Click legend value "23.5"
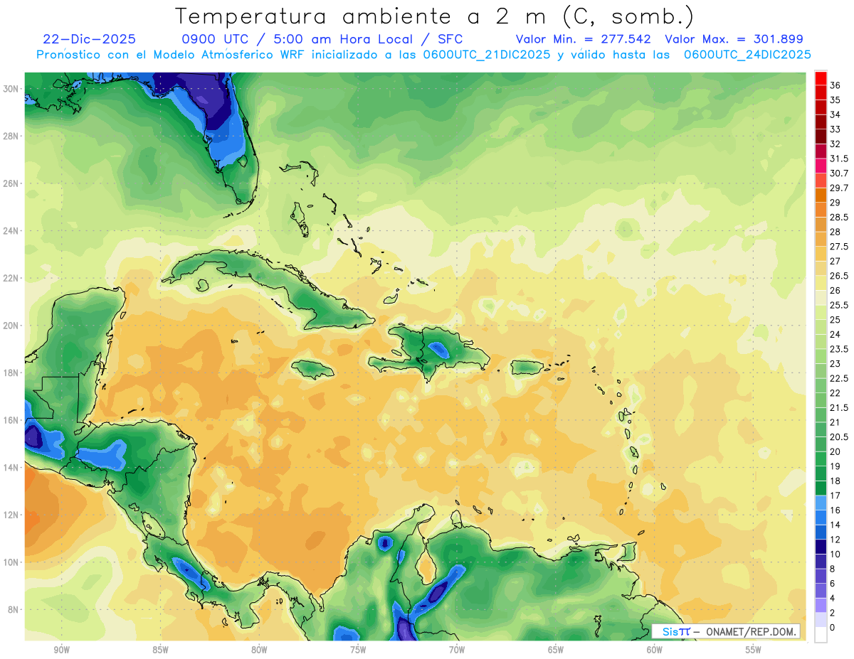 [839, 349]
